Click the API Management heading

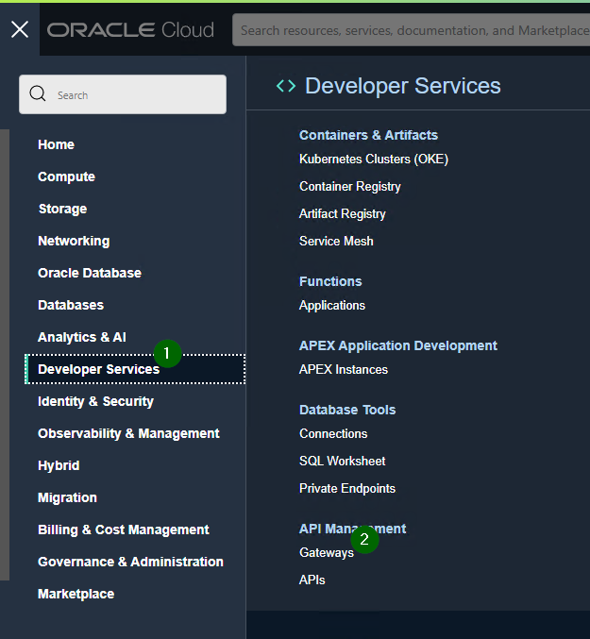(352, 529)
